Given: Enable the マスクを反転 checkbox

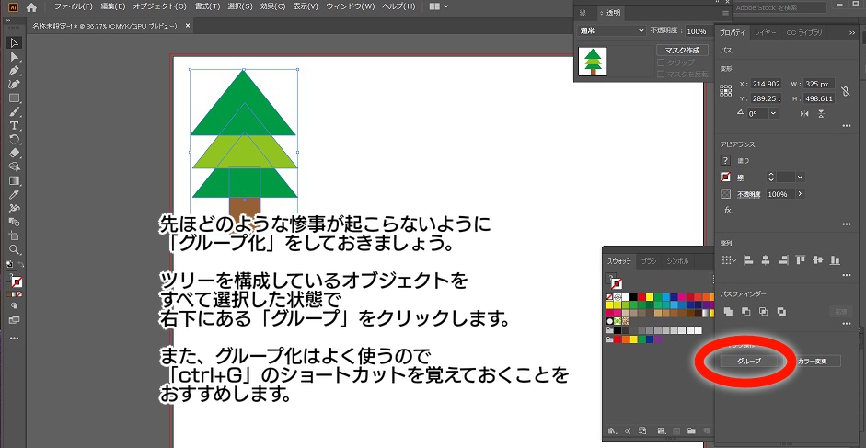Looking at the screenshot, I should pos(661,74).
